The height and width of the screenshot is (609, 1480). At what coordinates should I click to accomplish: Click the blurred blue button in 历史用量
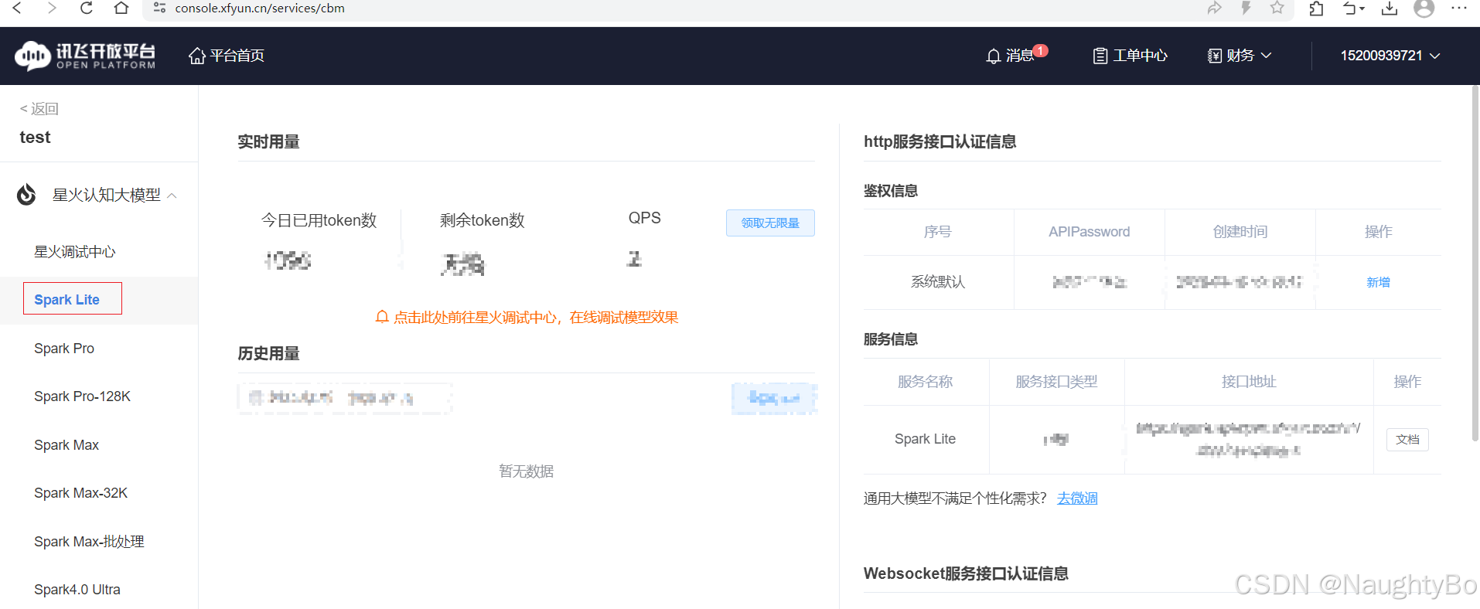tap(774, 398)
